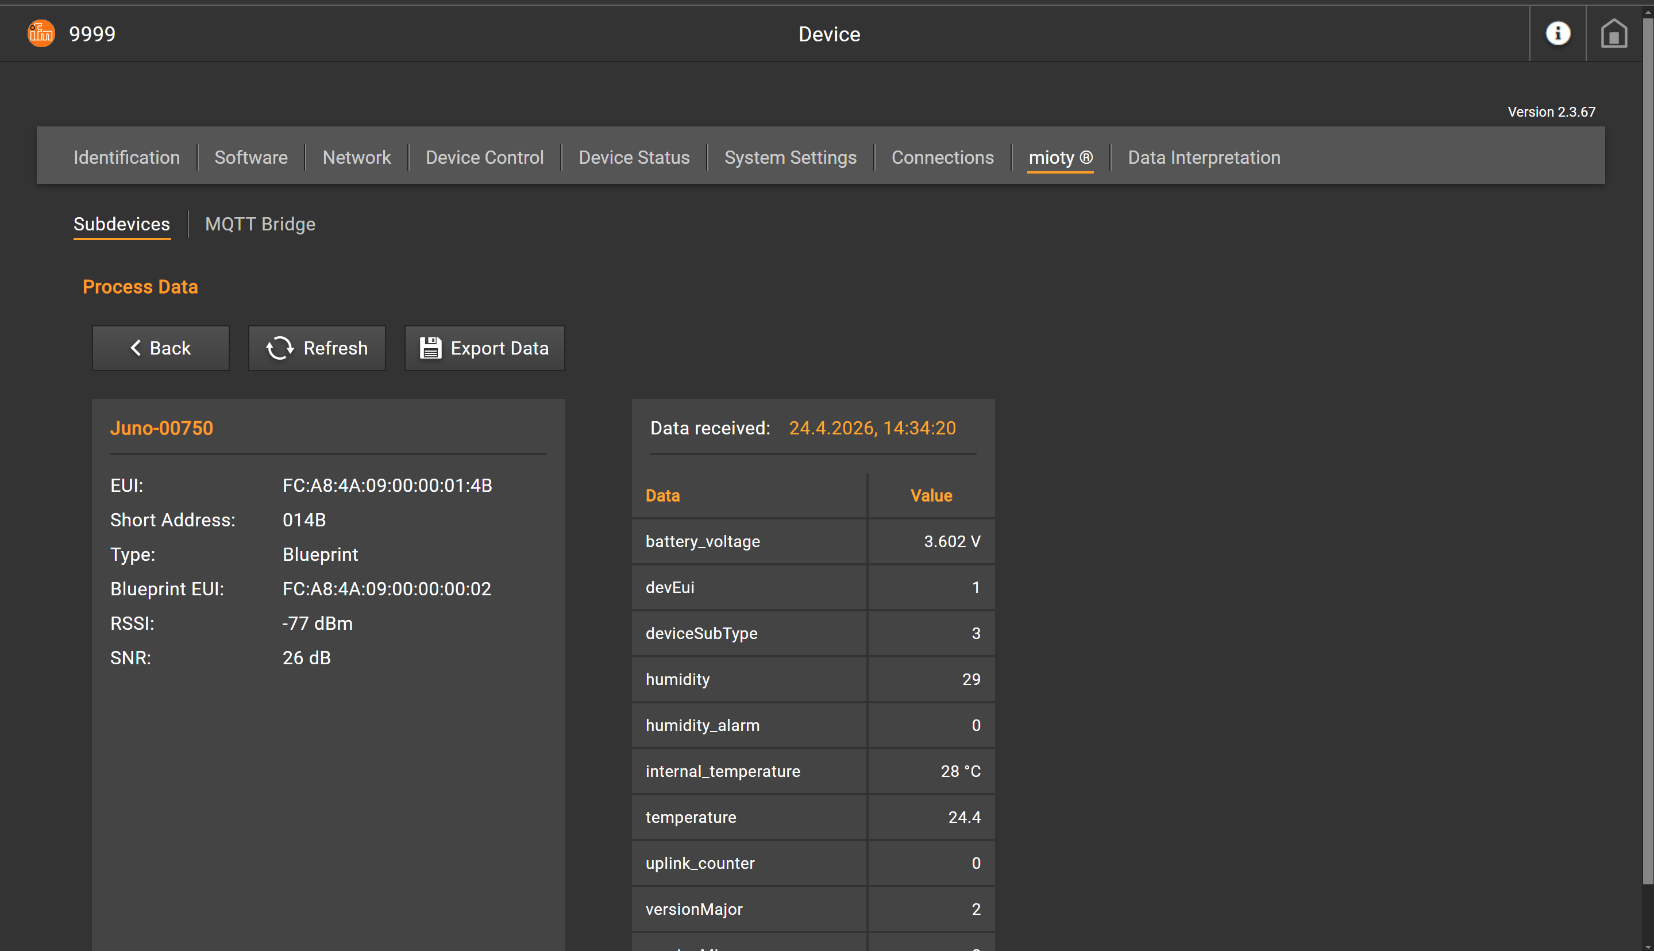Open the Identification tab
This screenshot has height=951, width=1654.
126,157
